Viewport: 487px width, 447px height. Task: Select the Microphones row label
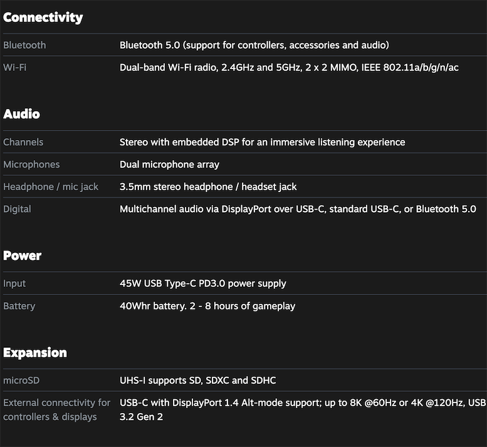click(31, 164)
